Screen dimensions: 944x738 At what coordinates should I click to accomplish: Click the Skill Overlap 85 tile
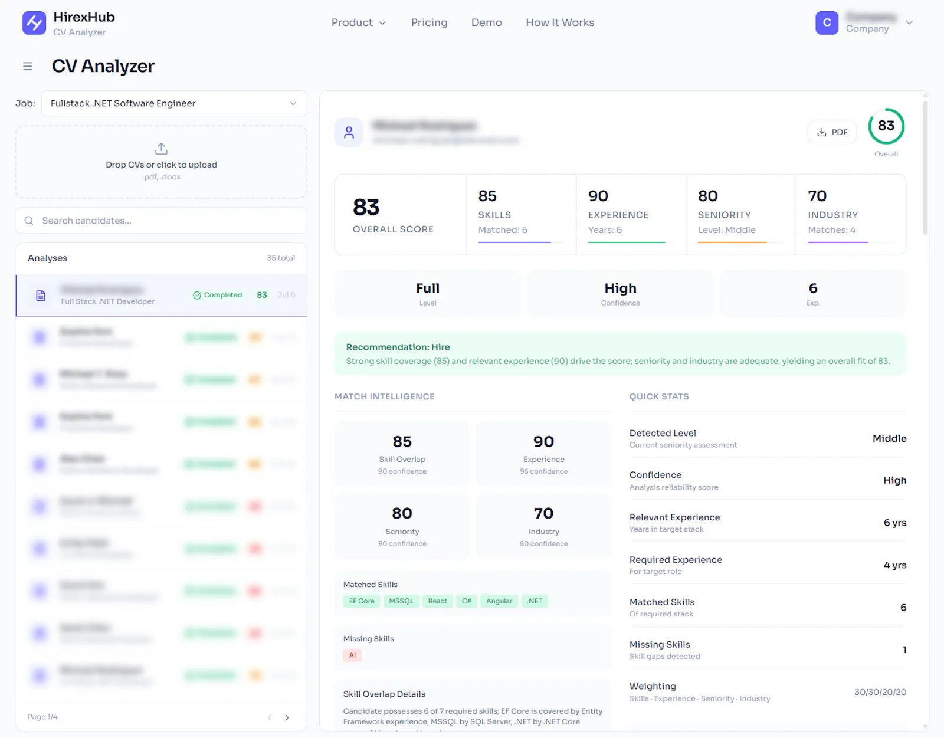(402, 454)
